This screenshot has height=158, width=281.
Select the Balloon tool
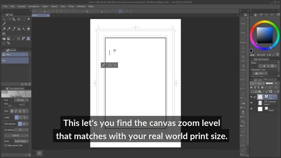point(4,43)
